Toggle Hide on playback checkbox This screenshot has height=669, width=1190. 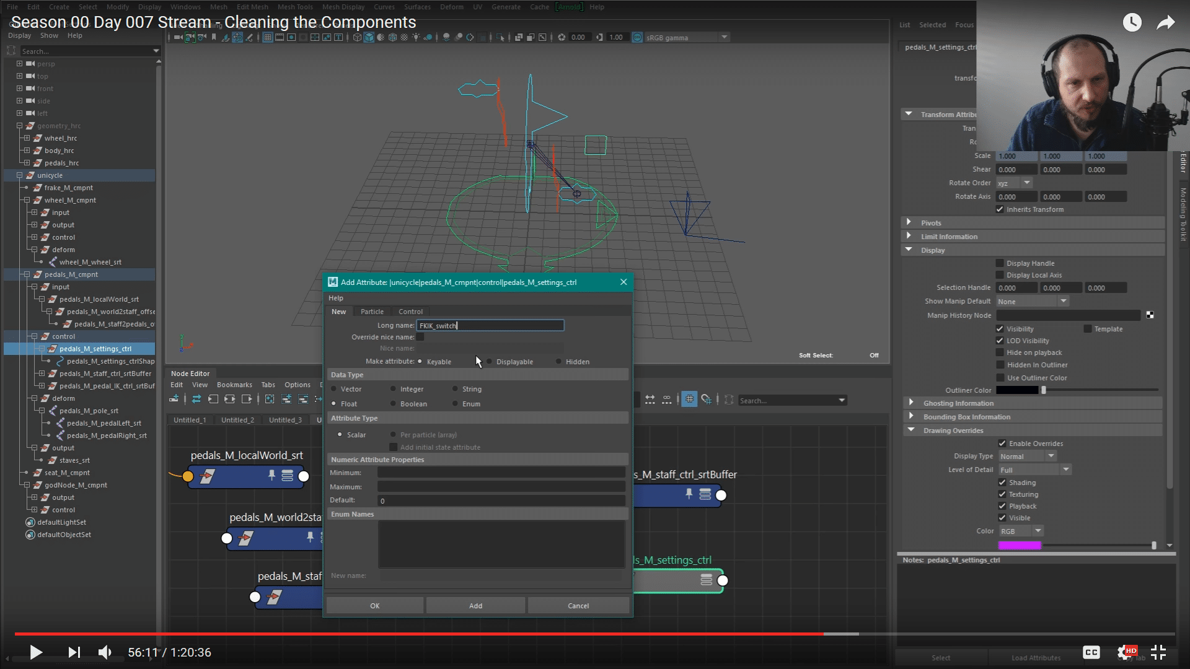coord(1000,352)
